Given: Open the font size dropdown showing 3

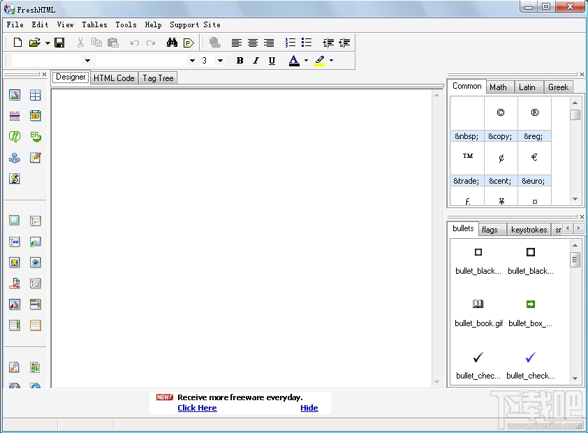Looking at the screenshot, I should pyautogui.click(x=220, y=60).
